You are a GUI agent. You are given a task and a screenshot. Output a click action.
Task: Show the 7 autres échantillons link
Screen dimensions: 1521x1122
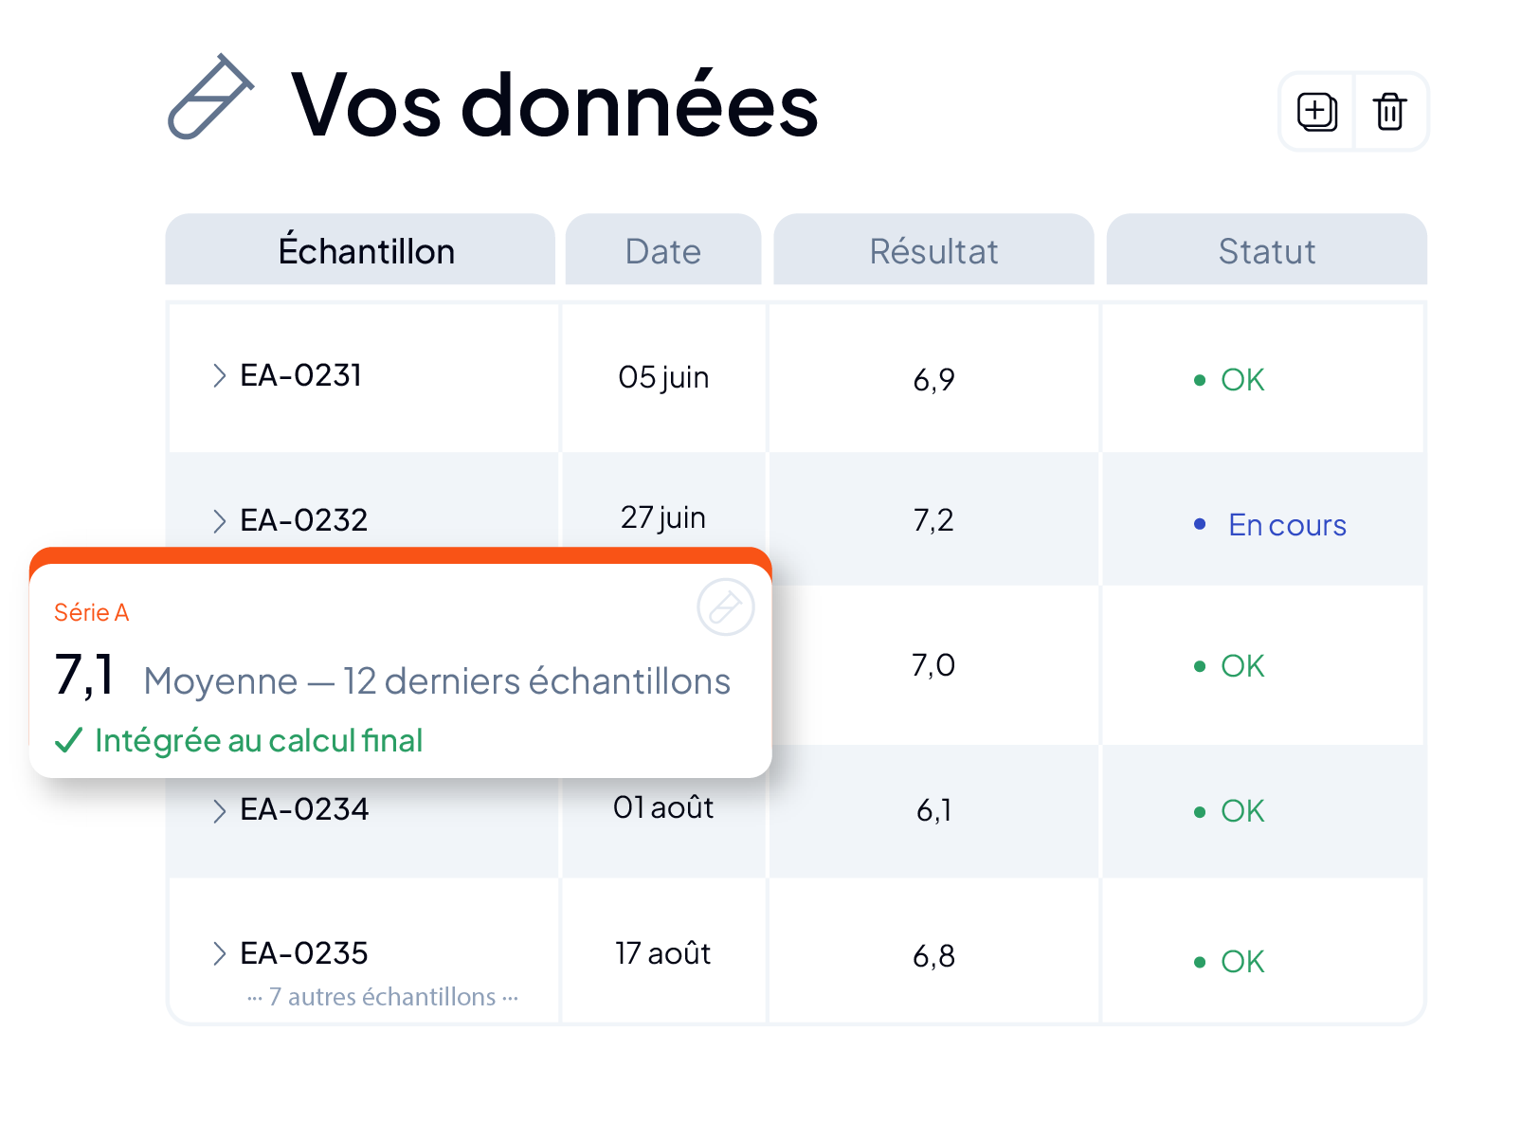click(x=383, y=997)
